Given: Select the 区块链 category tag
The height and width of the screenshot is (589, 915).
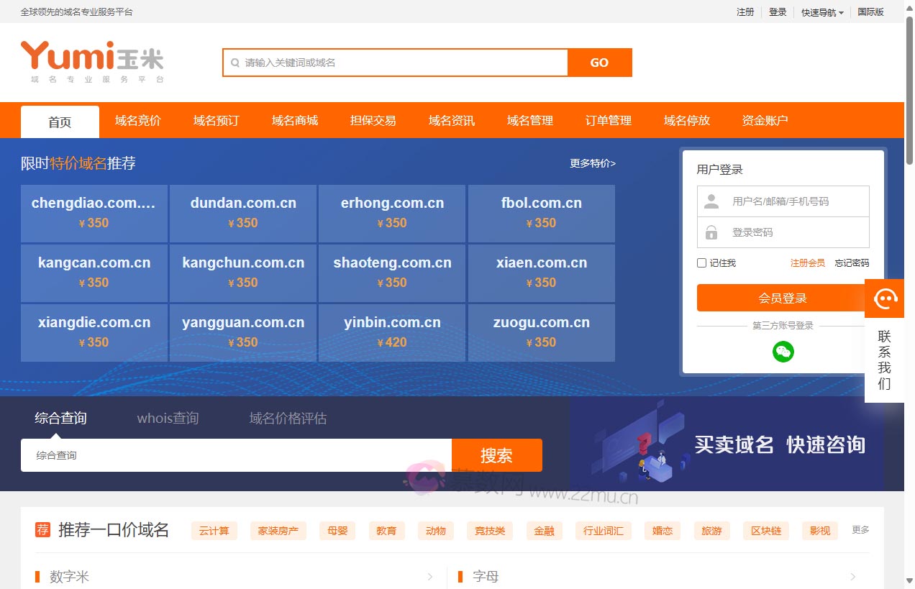Looking at the screenshot, I should (x=765, y=530).
